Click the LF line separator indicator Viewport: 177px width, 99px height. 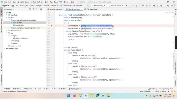153,91
